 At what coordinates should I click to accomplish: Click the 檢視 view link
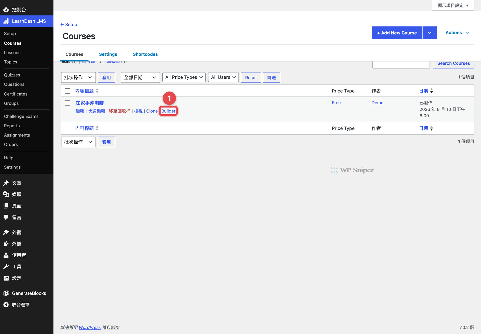(138, 111)
